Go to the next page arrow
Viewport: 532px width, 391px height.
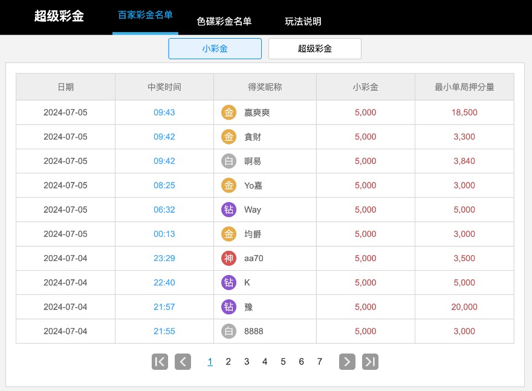347,362
